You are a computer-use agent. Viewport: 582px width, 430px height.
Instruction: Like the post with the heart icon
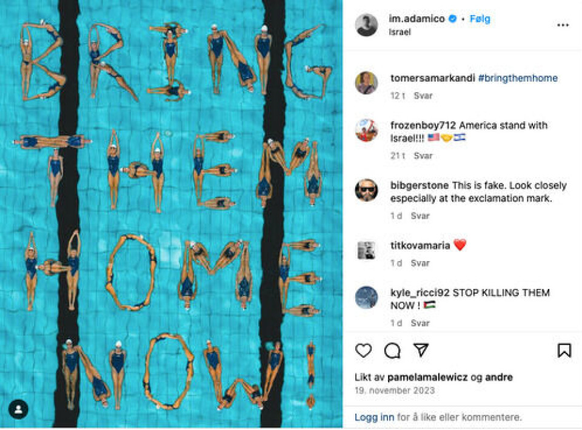click(x=363, y=350)
